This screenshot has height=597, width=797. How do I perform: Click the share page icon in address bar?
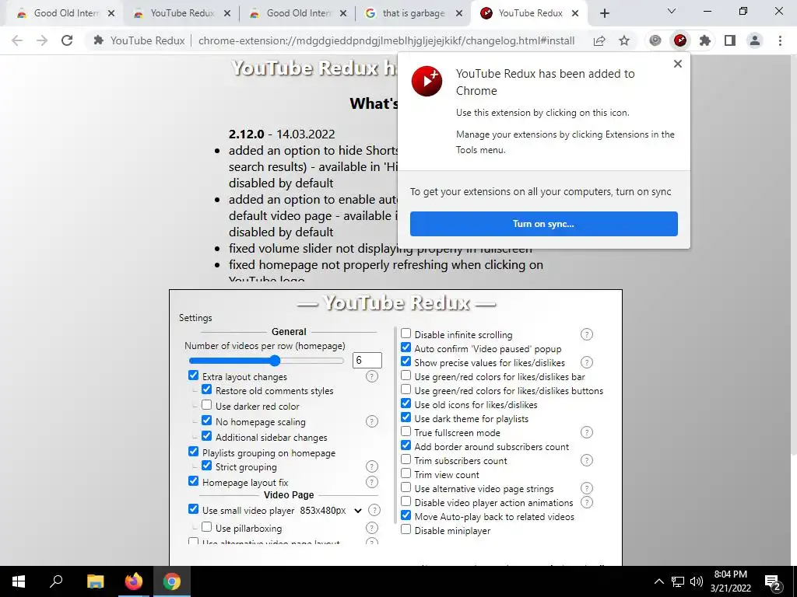coord(599,40)
